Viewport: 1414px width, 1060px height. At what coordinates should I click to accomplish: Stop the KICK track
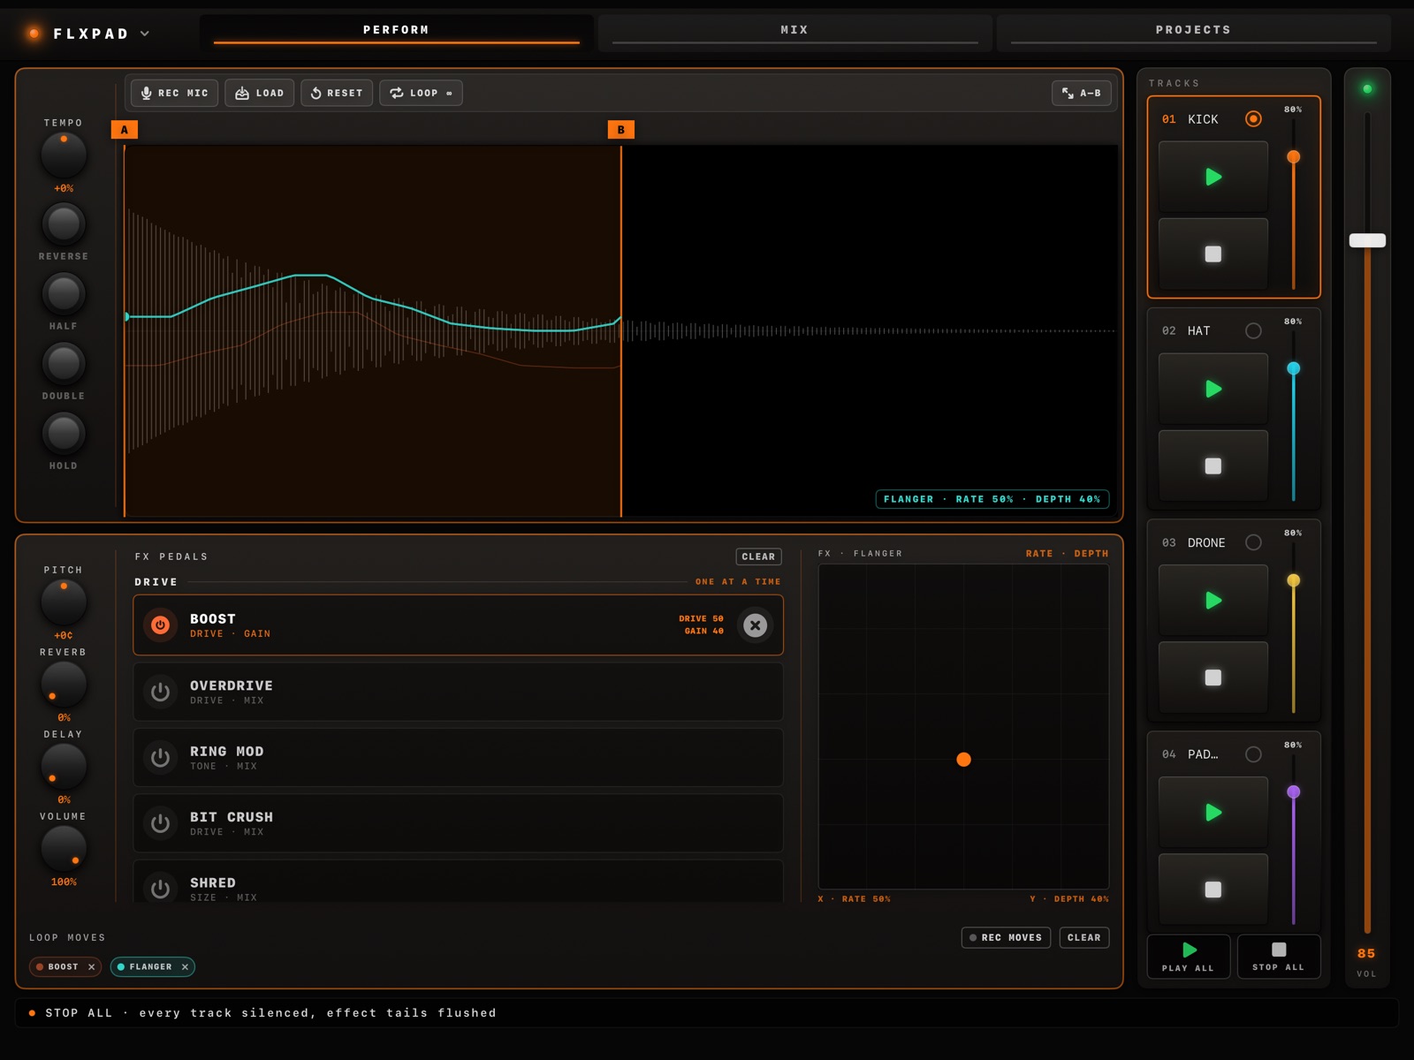point(1213,254)
